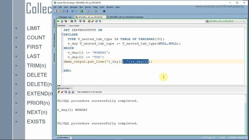Click the Rollback icon in worksheet toolbar
This screenshot has height=140, width=249.
[84, 21]
